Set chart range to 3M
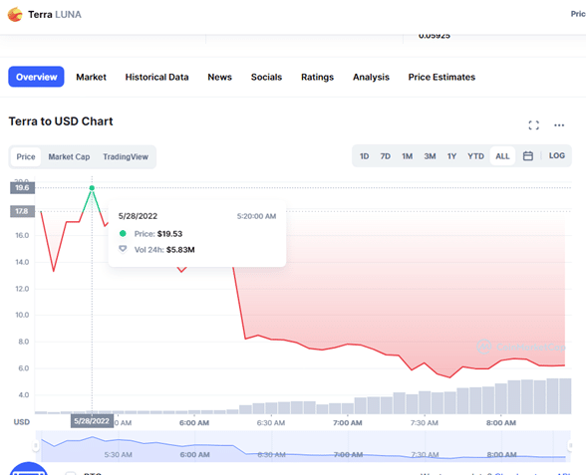Screen dimensions: 586x475 pos(430,156)
